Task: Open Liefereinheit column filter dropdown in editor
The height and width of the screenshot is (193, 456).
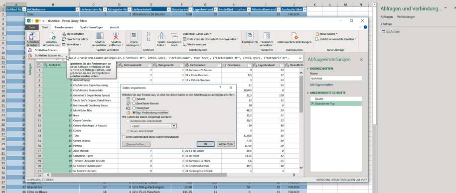Action: 219,65
